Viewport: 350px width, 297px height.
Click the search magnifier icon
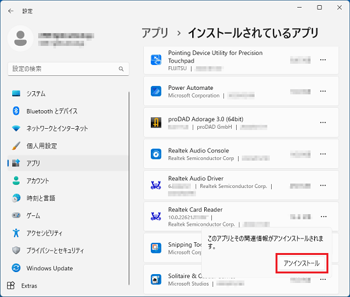[121, 69]
